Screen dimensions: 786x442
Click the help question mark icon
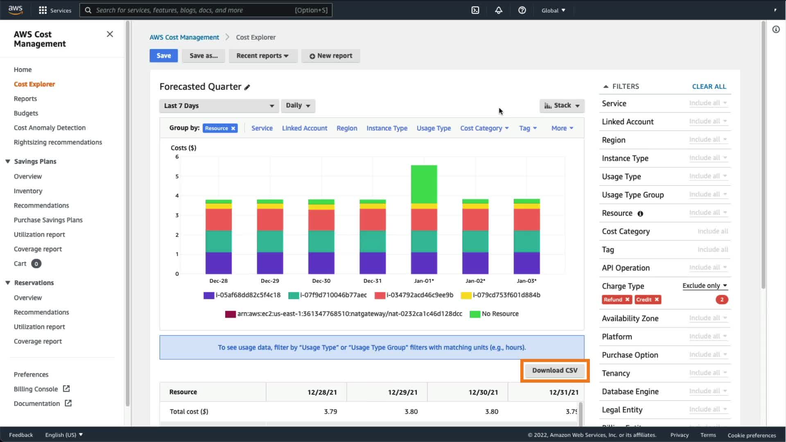click(x=522, y=10)
